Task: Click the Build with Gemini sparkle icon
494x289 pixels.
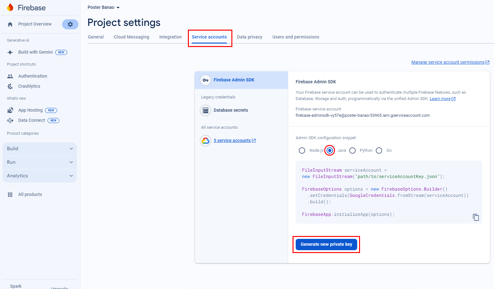Action: (x=10, y=52)
